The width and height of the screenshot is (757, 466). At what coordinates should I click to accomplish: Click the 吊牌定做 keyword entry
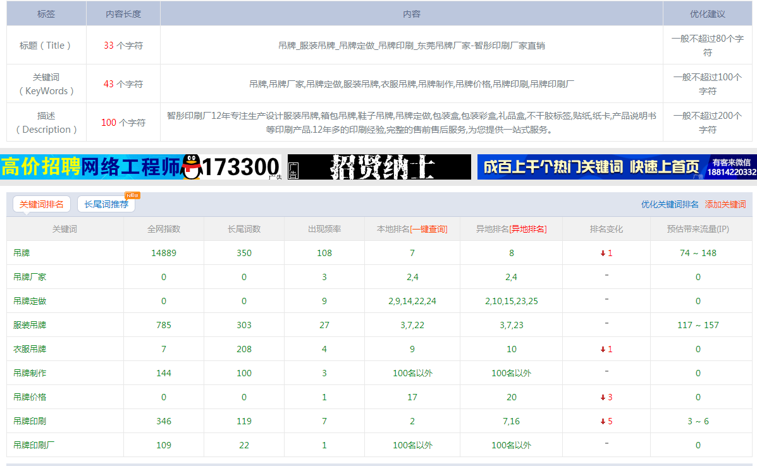click(30, 301)
